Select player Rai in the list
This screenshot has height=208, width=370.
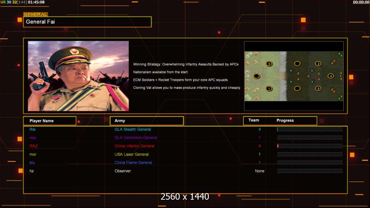[32, 129]
